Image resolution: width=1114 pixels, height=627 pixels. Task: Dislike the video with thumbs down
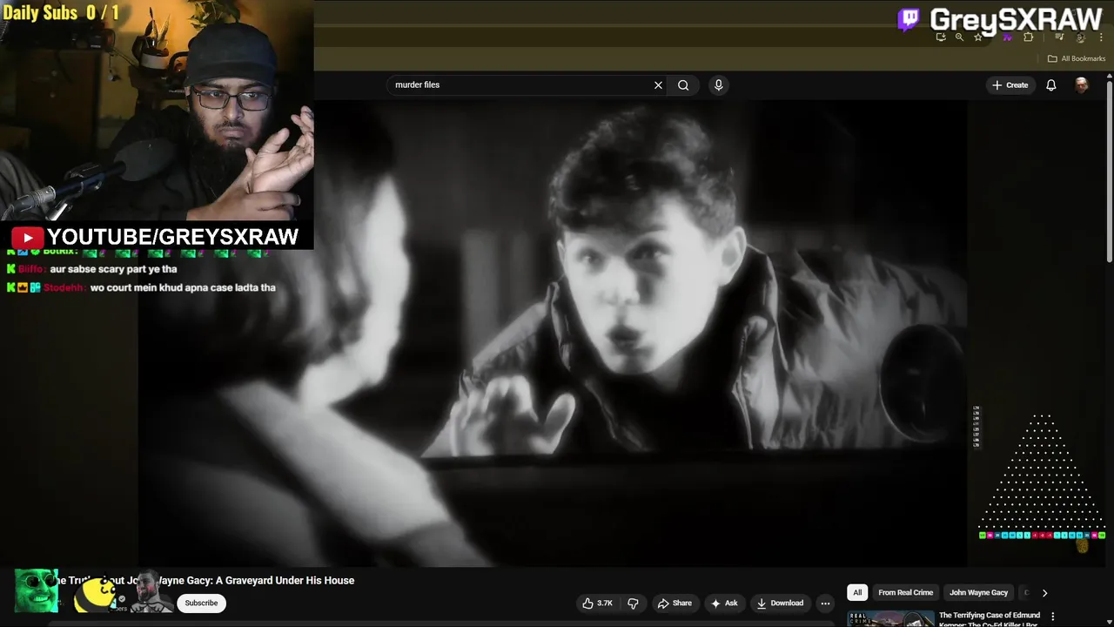pyautogui.click(x=633, y=603)
